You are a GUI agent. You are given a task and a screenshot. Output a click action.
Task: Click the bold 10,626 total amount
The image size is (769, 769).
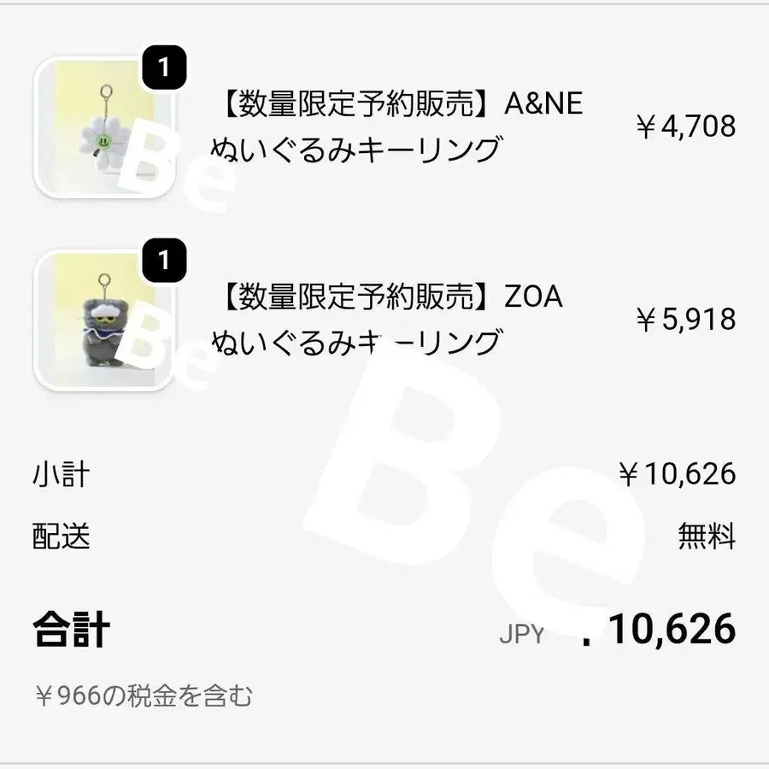[672, 630]
